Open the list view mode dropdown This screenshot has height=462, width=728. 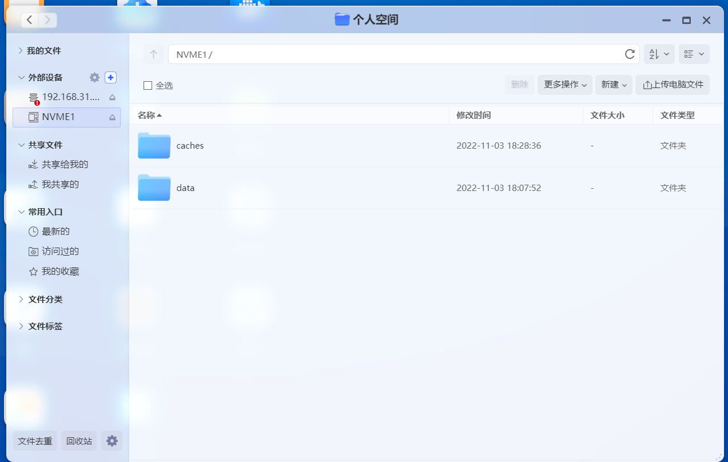(x=694, y=54)
